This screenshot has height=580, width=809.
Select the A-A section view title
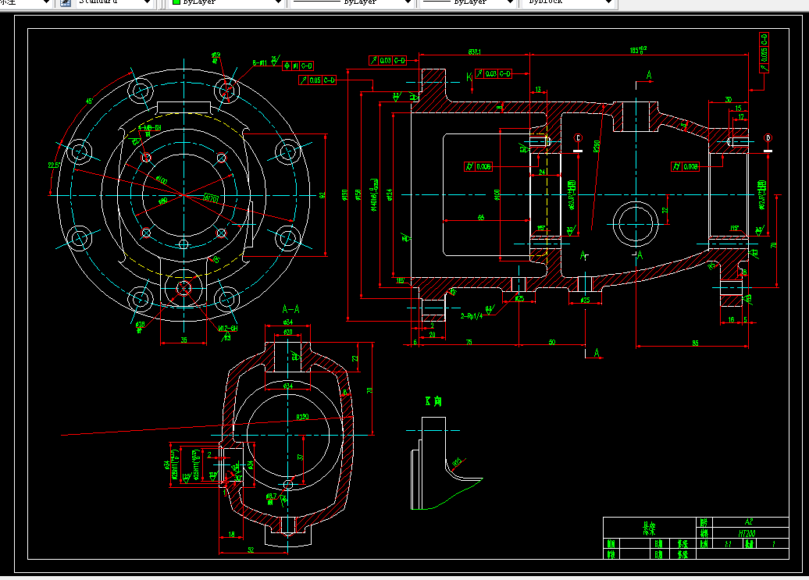pos(290,309)
